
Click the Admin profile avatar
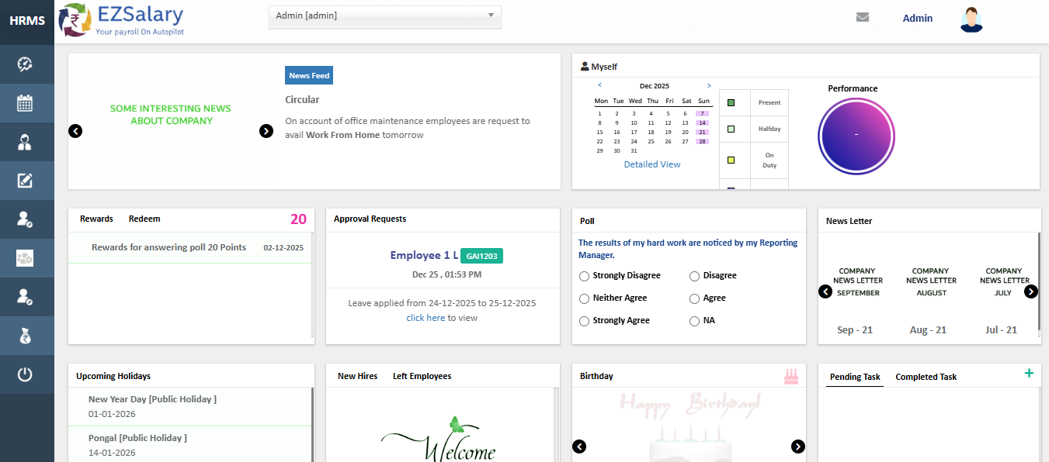(971, 19)
